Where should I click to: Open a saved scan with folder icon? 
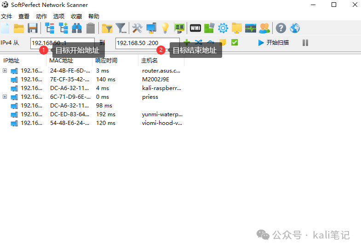coord(19,28)
